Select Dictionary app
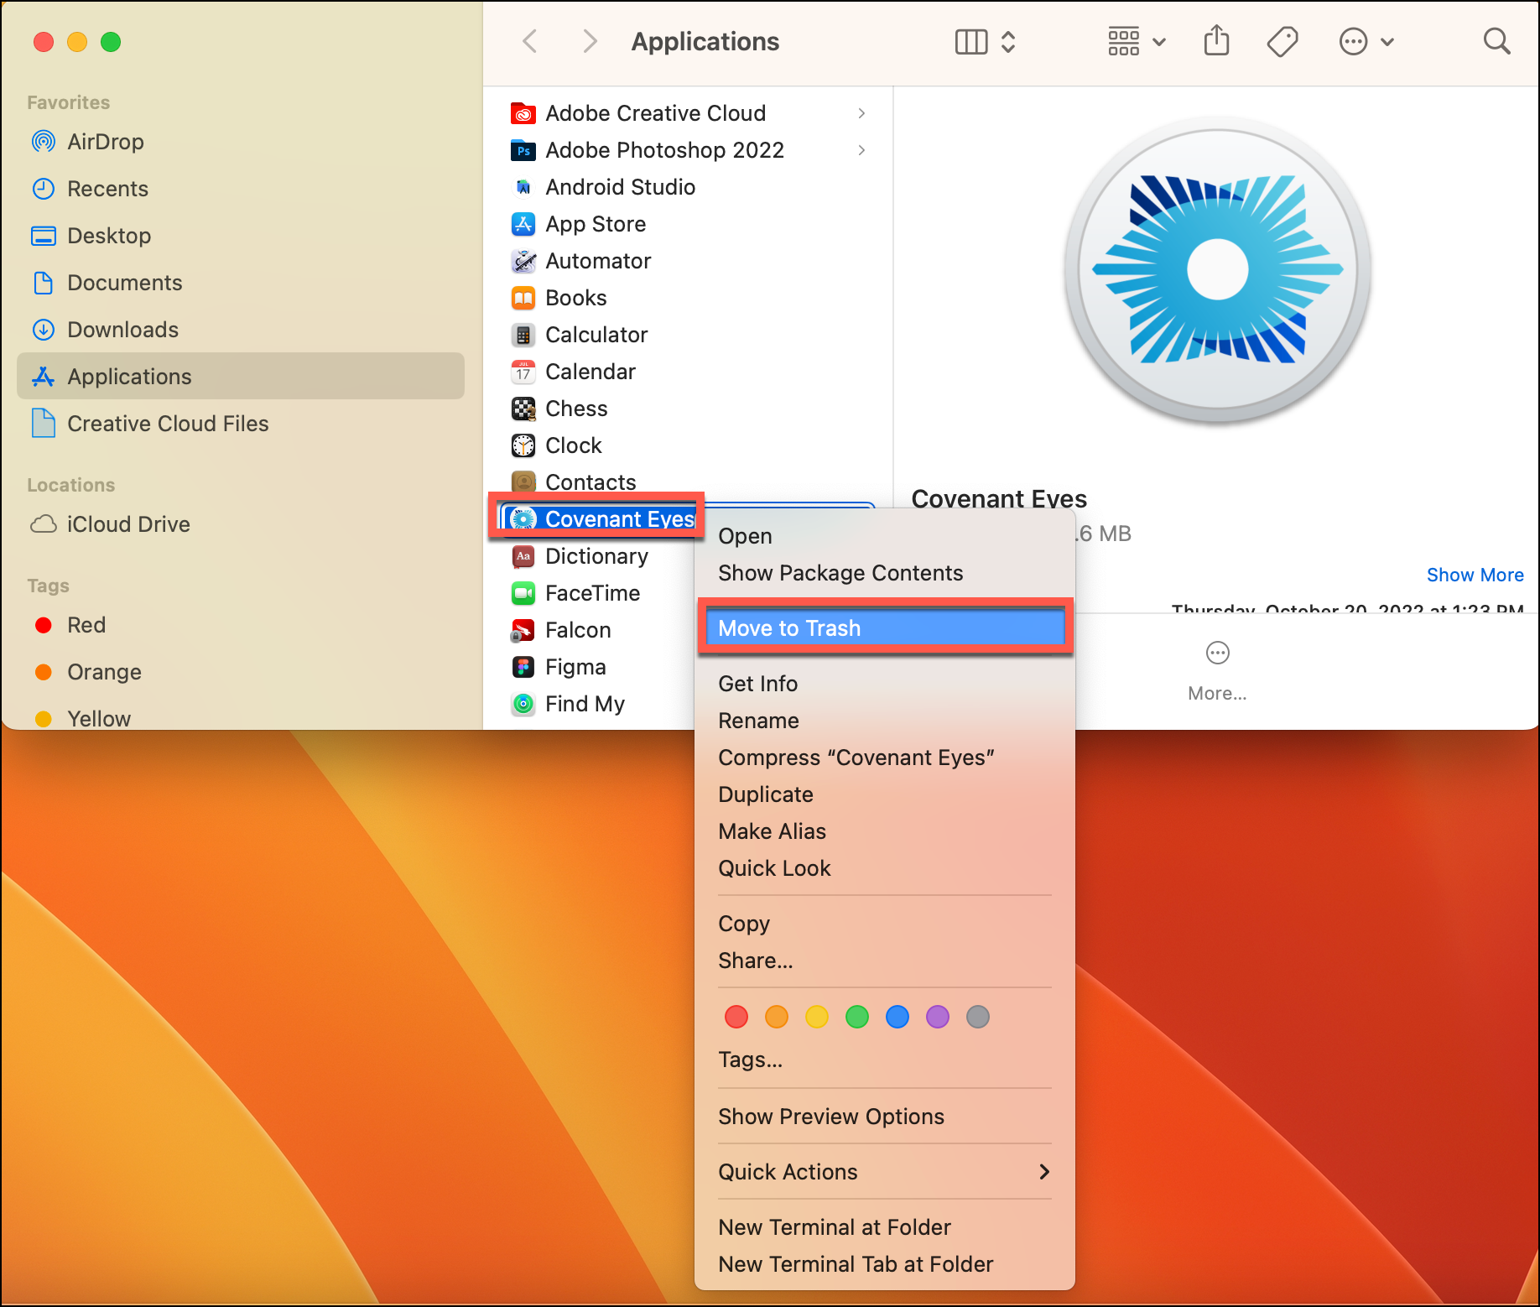The image size is (1540, 1307). coord(597,556)
